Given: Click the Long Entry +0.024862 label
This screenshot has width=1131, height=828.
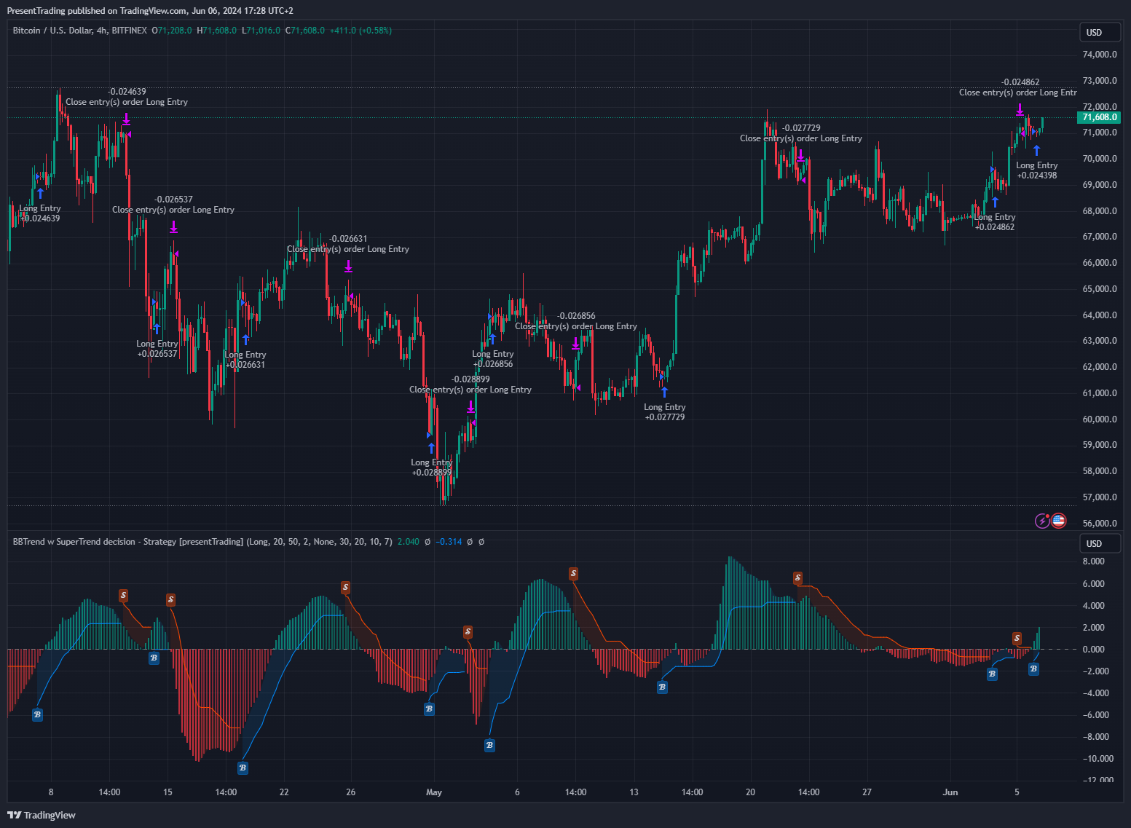Looking at the screenshot, I should [x=995, y=222].
